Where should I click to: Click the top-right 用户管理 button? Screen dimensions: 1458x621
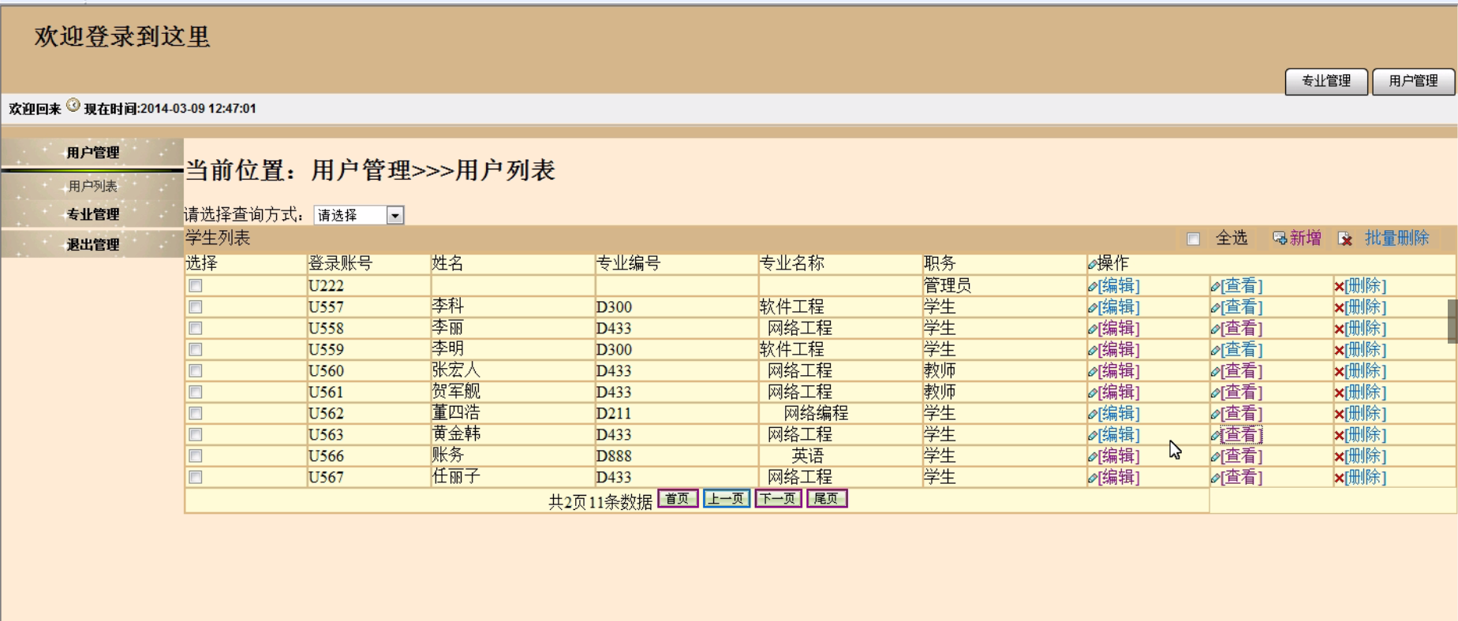tap(1413, 81)
